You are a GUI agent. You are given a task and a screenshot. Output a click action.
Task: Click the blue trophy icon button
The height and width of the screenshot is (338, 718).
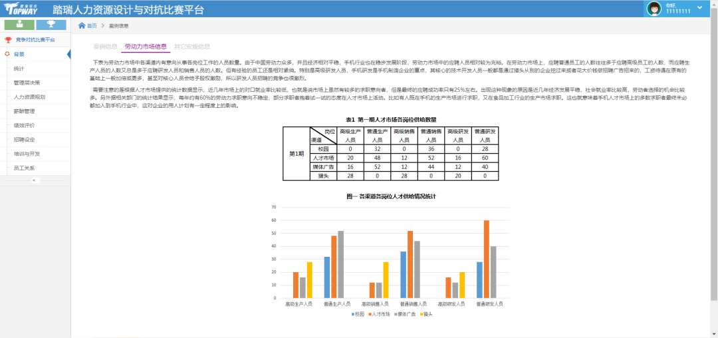click(52, 25)
